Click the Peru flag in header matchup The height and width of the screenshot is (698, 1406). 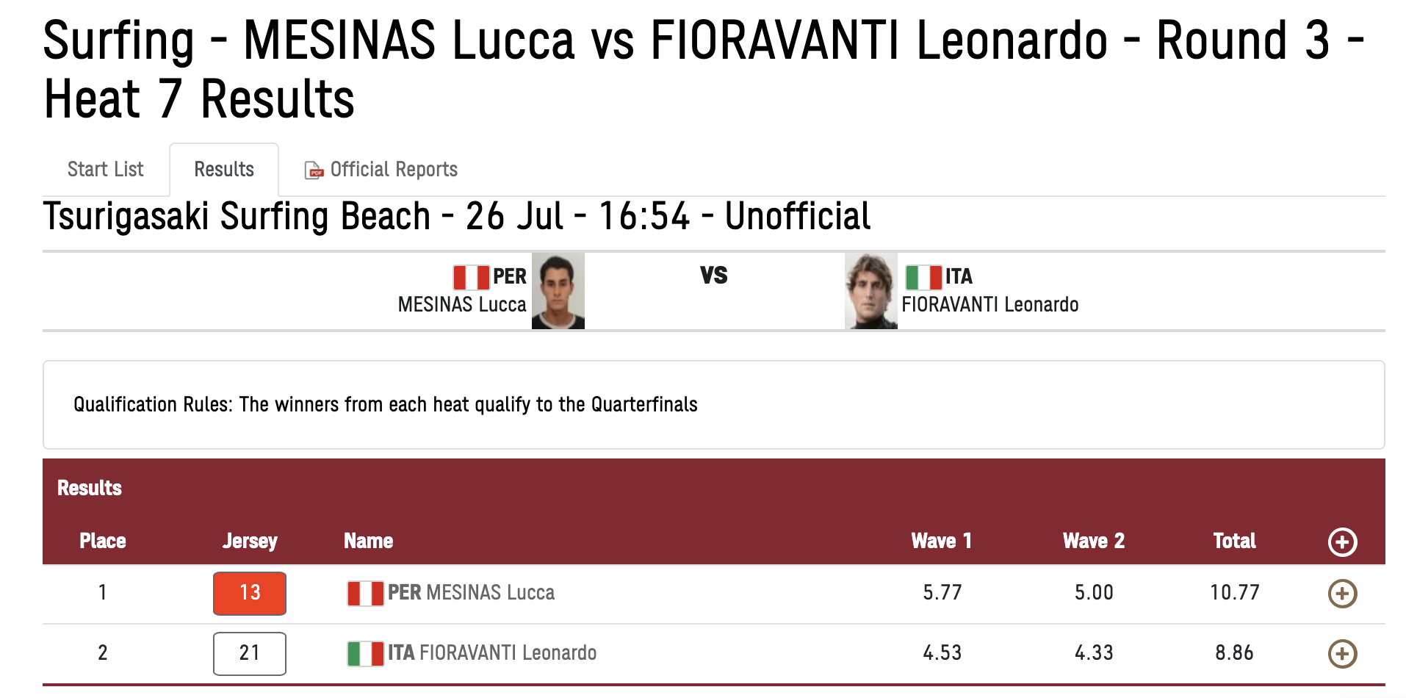(x=471, y=278)
